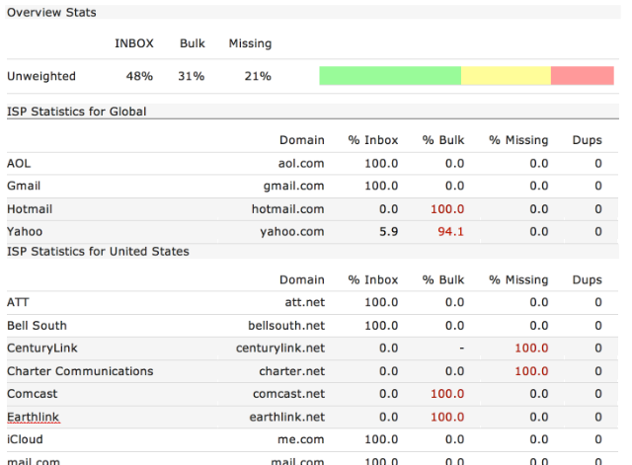Click the % Inbox header in the Global table
The image size is (632, 465).
point(373,140)
